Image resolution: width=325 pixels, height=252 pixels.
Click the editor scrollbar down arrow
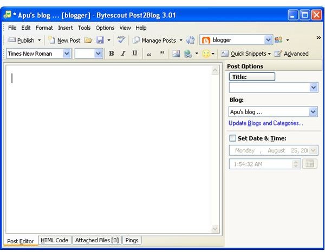coord(215,228)
